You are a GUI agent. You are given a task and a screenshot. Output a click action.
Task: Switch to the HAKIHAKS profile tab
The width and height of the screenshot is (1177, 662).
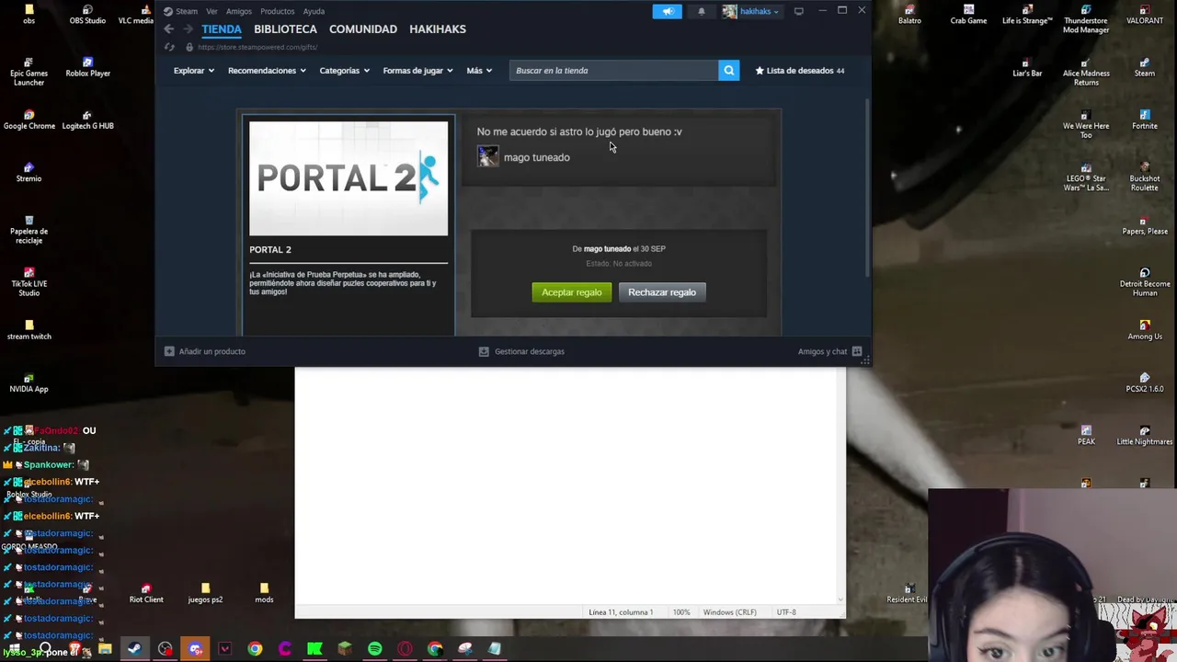point(438,29)
